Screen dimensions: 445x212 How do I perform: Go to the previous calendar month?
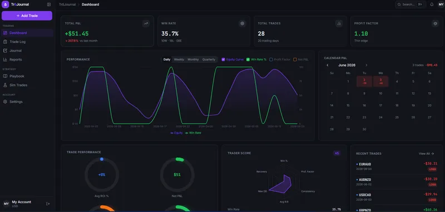click(x=328, y=65)
